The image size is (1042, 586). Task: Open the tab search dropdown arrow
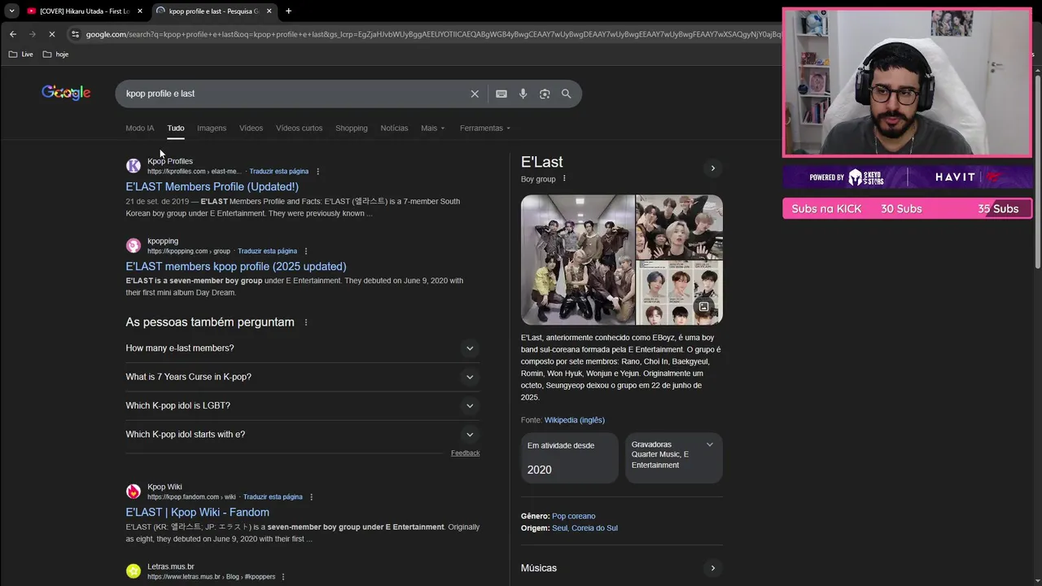pyautogui.click(x=11, y=11)
